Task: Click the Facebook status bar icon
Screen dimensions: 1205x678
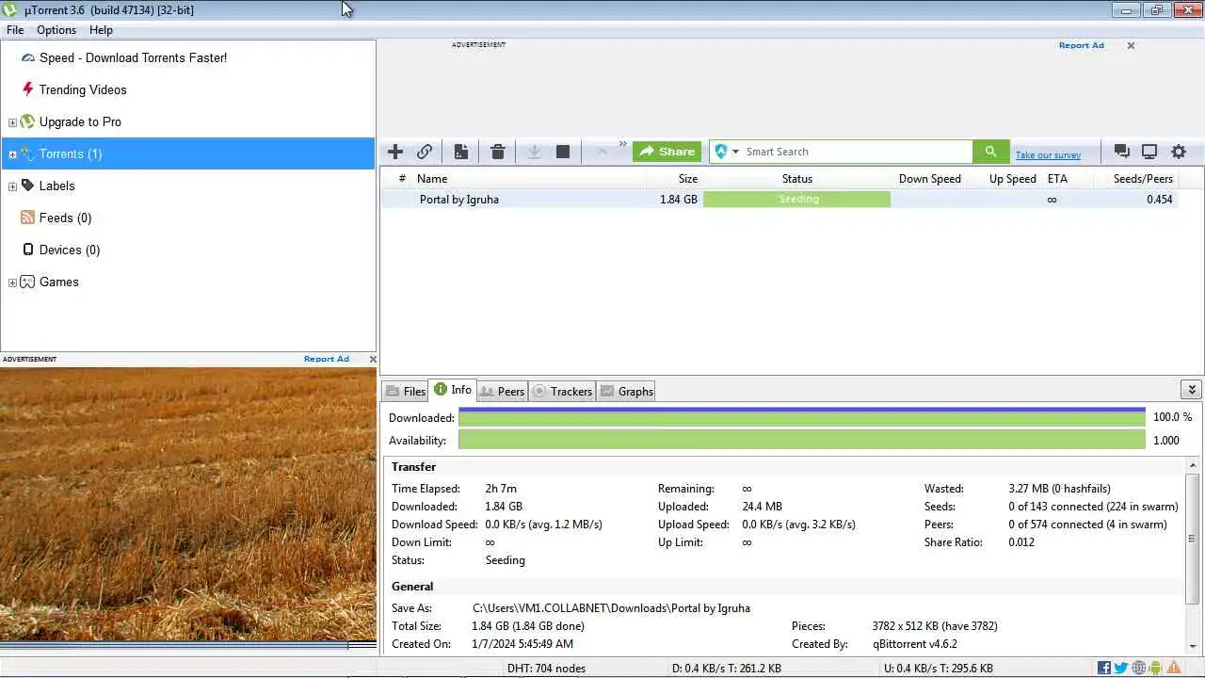Action: [x=1104, y=668]
